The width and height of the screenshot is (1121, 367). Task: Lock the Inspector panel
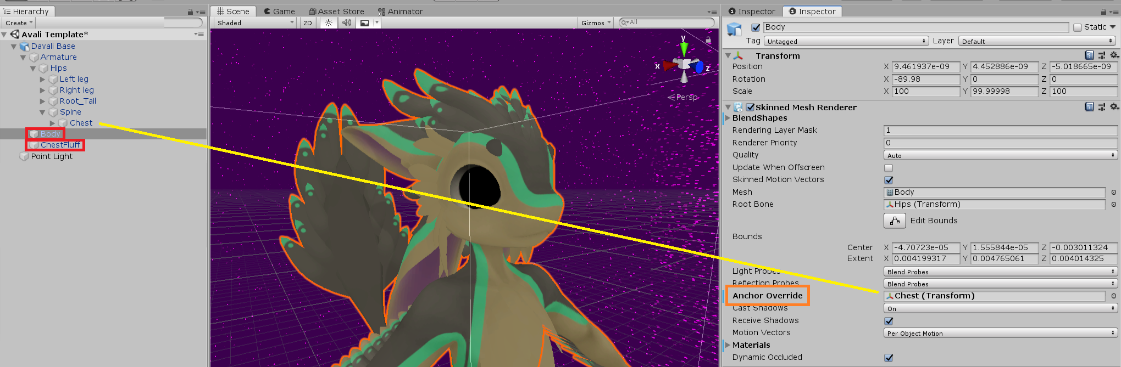(1103, 12)
